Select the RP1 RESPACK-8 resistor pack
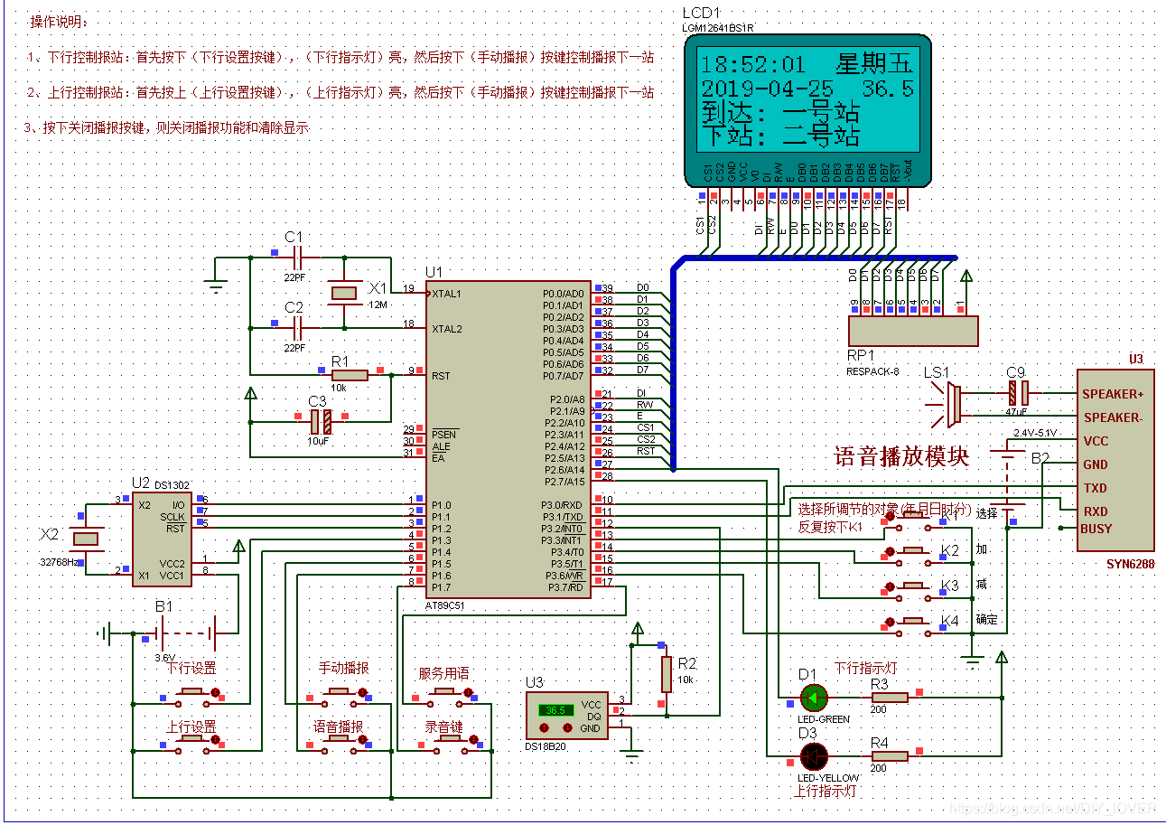This screenshot has height=825, width=1166. [x=913, y=331]
